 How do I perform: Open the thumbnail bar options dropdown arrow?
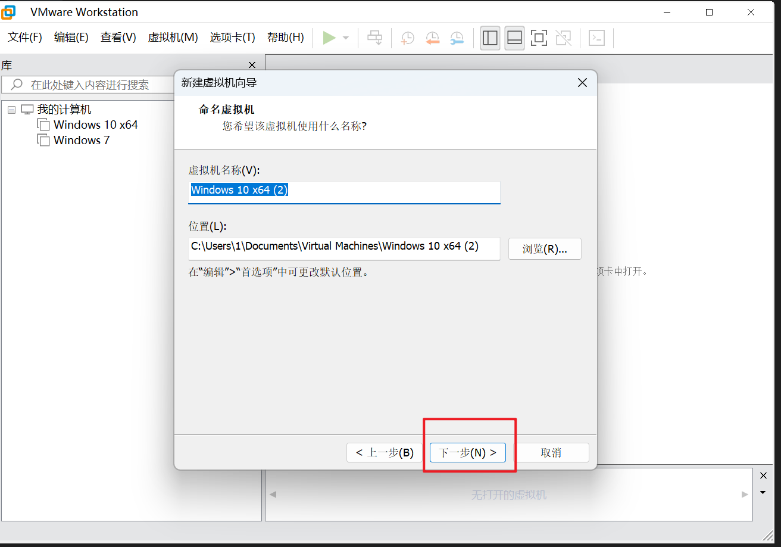764,492
